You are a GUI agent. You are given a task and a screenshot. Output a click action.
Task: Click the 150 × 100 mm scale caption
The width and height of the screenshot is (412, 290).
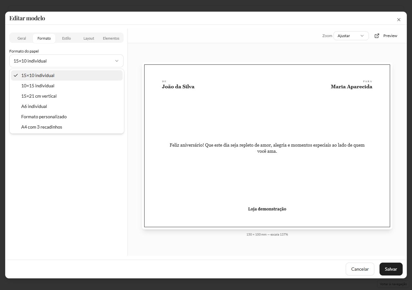(x=267, y=235)
